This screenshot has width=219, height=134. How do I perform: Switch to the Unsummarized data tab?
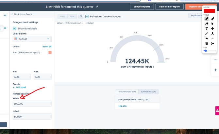pyautogui.click(x=127, y=92)
